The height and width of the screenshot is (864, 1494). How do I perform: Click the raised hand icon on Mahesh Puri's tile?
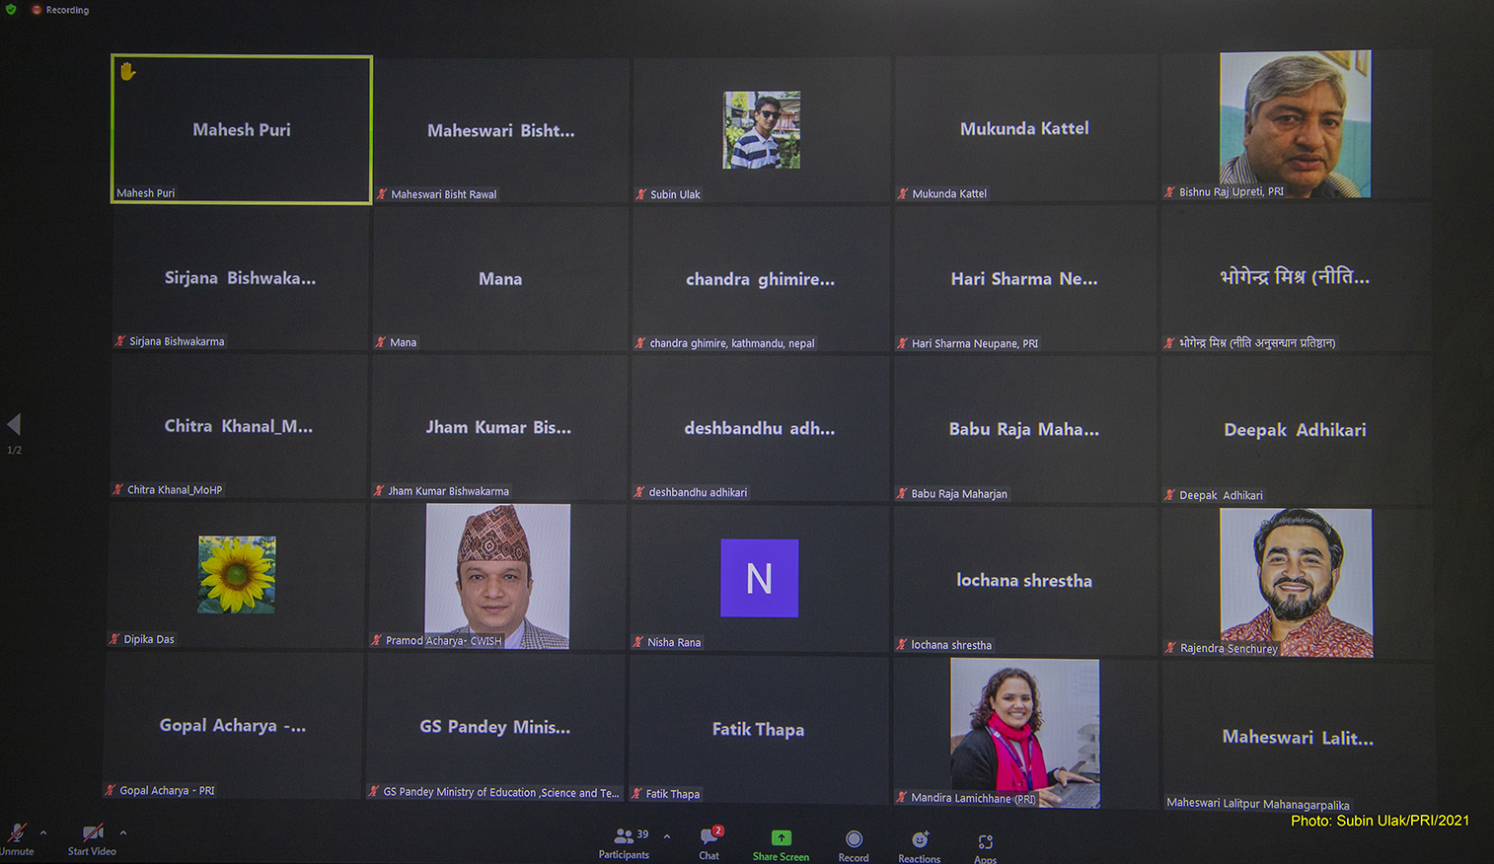[127, 71]
